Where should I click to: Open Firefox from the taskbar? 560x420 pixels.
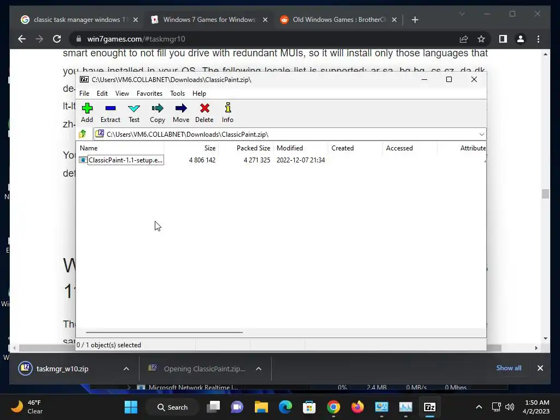(357, 407)
